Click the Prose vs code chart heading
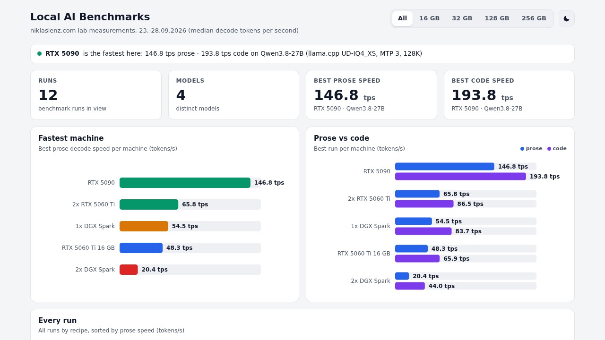The height and width of the screenshot is (340, 605). pos(341,138)
